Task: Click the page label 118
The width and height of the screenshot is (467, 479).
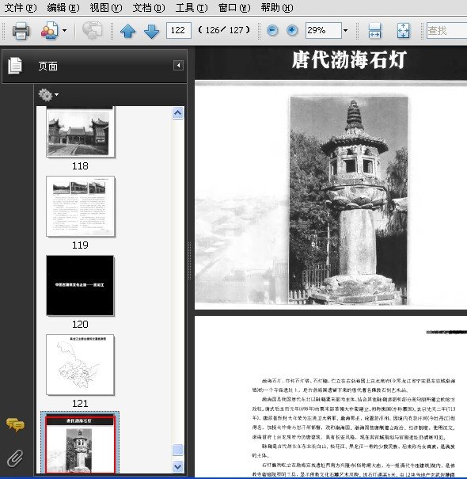Action: pyautogui.click(x=80, y=166)
